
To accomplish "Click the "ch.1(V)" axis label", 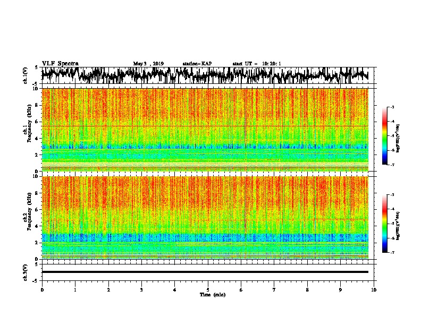I will tap(26, 75).
